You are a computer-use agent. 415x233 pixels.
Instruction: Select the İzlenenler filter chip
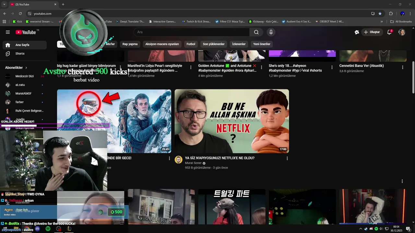pyautogui.click(x=239, y=44)
